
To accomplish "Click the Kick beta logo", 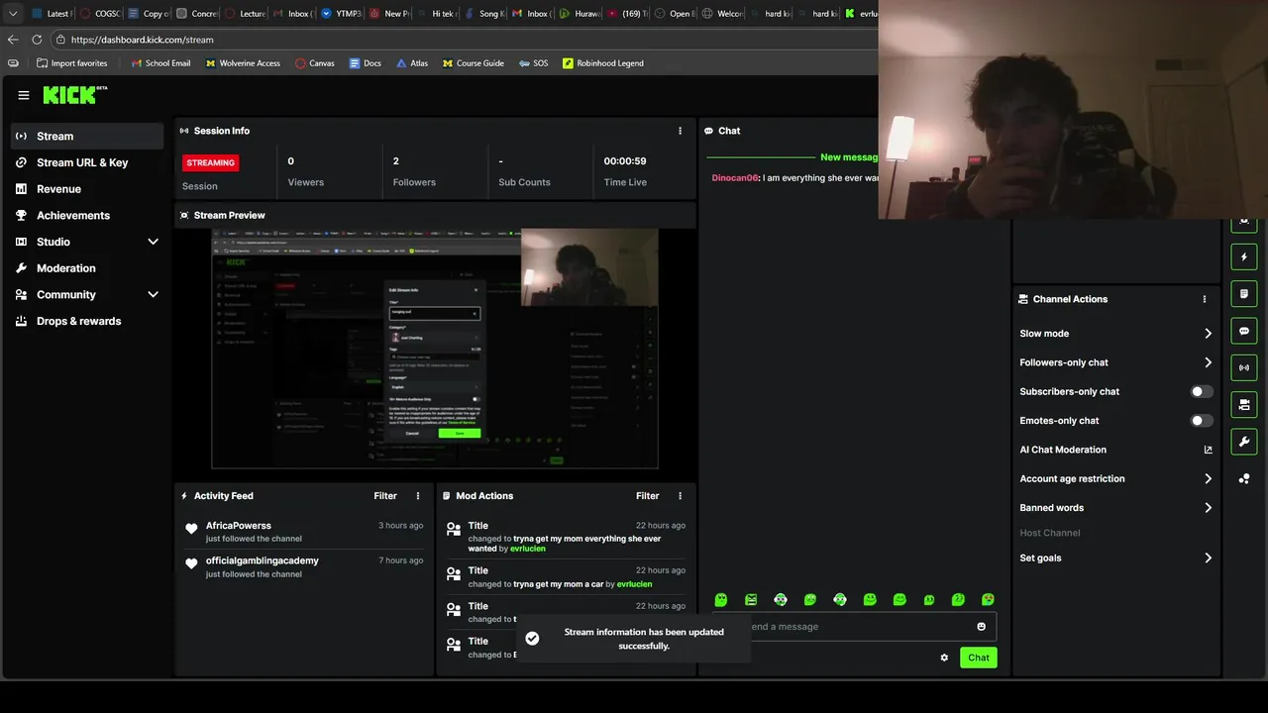I will [x=74, y=95].
